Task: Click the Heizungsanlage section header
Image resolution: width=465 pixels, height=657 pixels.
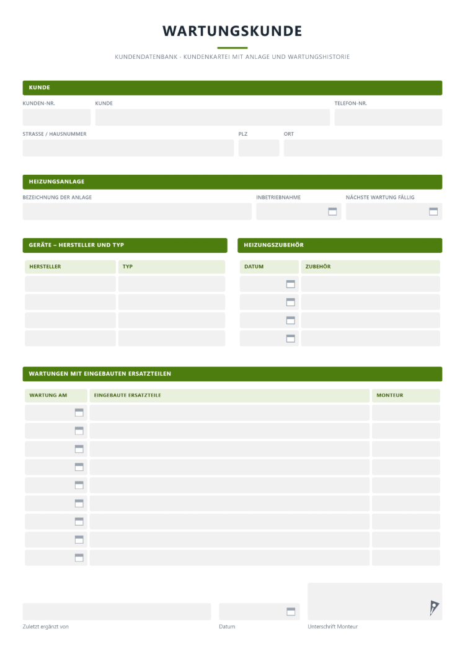Action: [232, 182]
